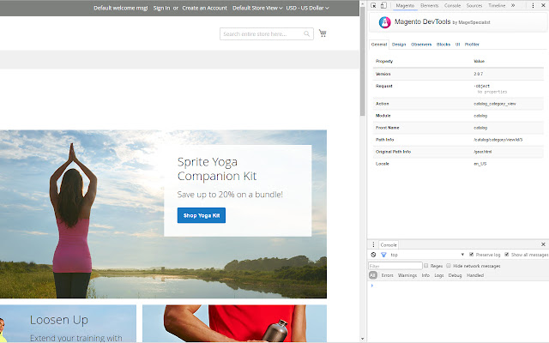The height and width of the screenshot is (343, 549).
Task: Open the Sources tab
Action: (474, 6)
